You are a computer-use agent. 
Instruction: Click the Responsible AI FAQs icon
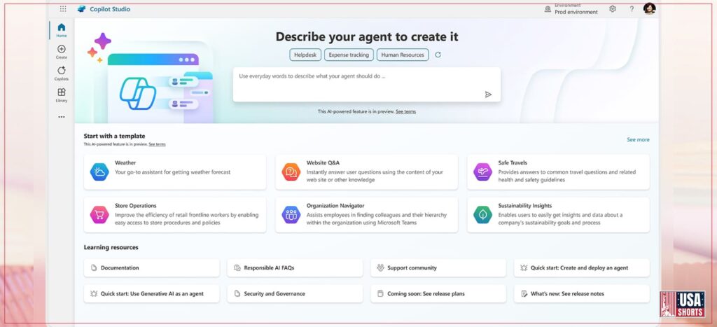(237, 268)
